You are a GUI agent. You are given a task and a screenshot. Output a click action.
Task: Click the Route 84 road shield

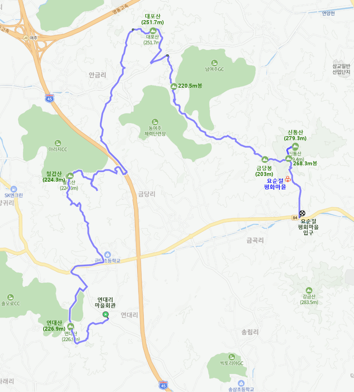pos(295,218)
